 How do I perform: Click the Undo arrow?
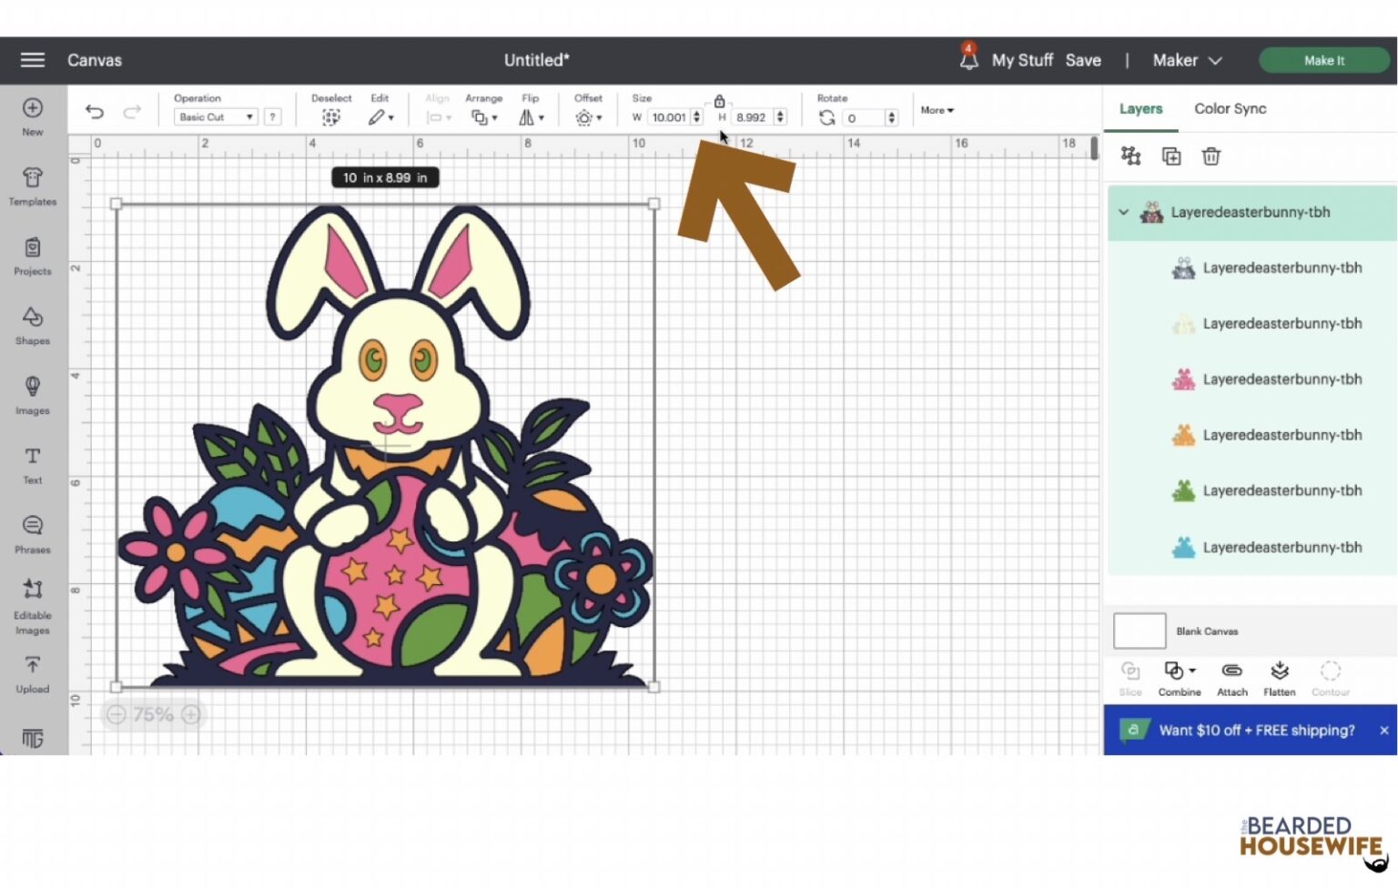[x=95, y=112]
